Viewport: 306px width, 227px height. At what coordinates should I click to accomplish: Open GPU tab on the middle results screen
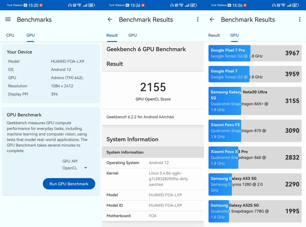pos(132,35)
